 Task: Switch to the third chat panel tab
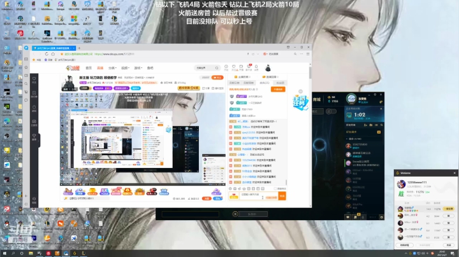pyautogui.click(x=265, y=83)
